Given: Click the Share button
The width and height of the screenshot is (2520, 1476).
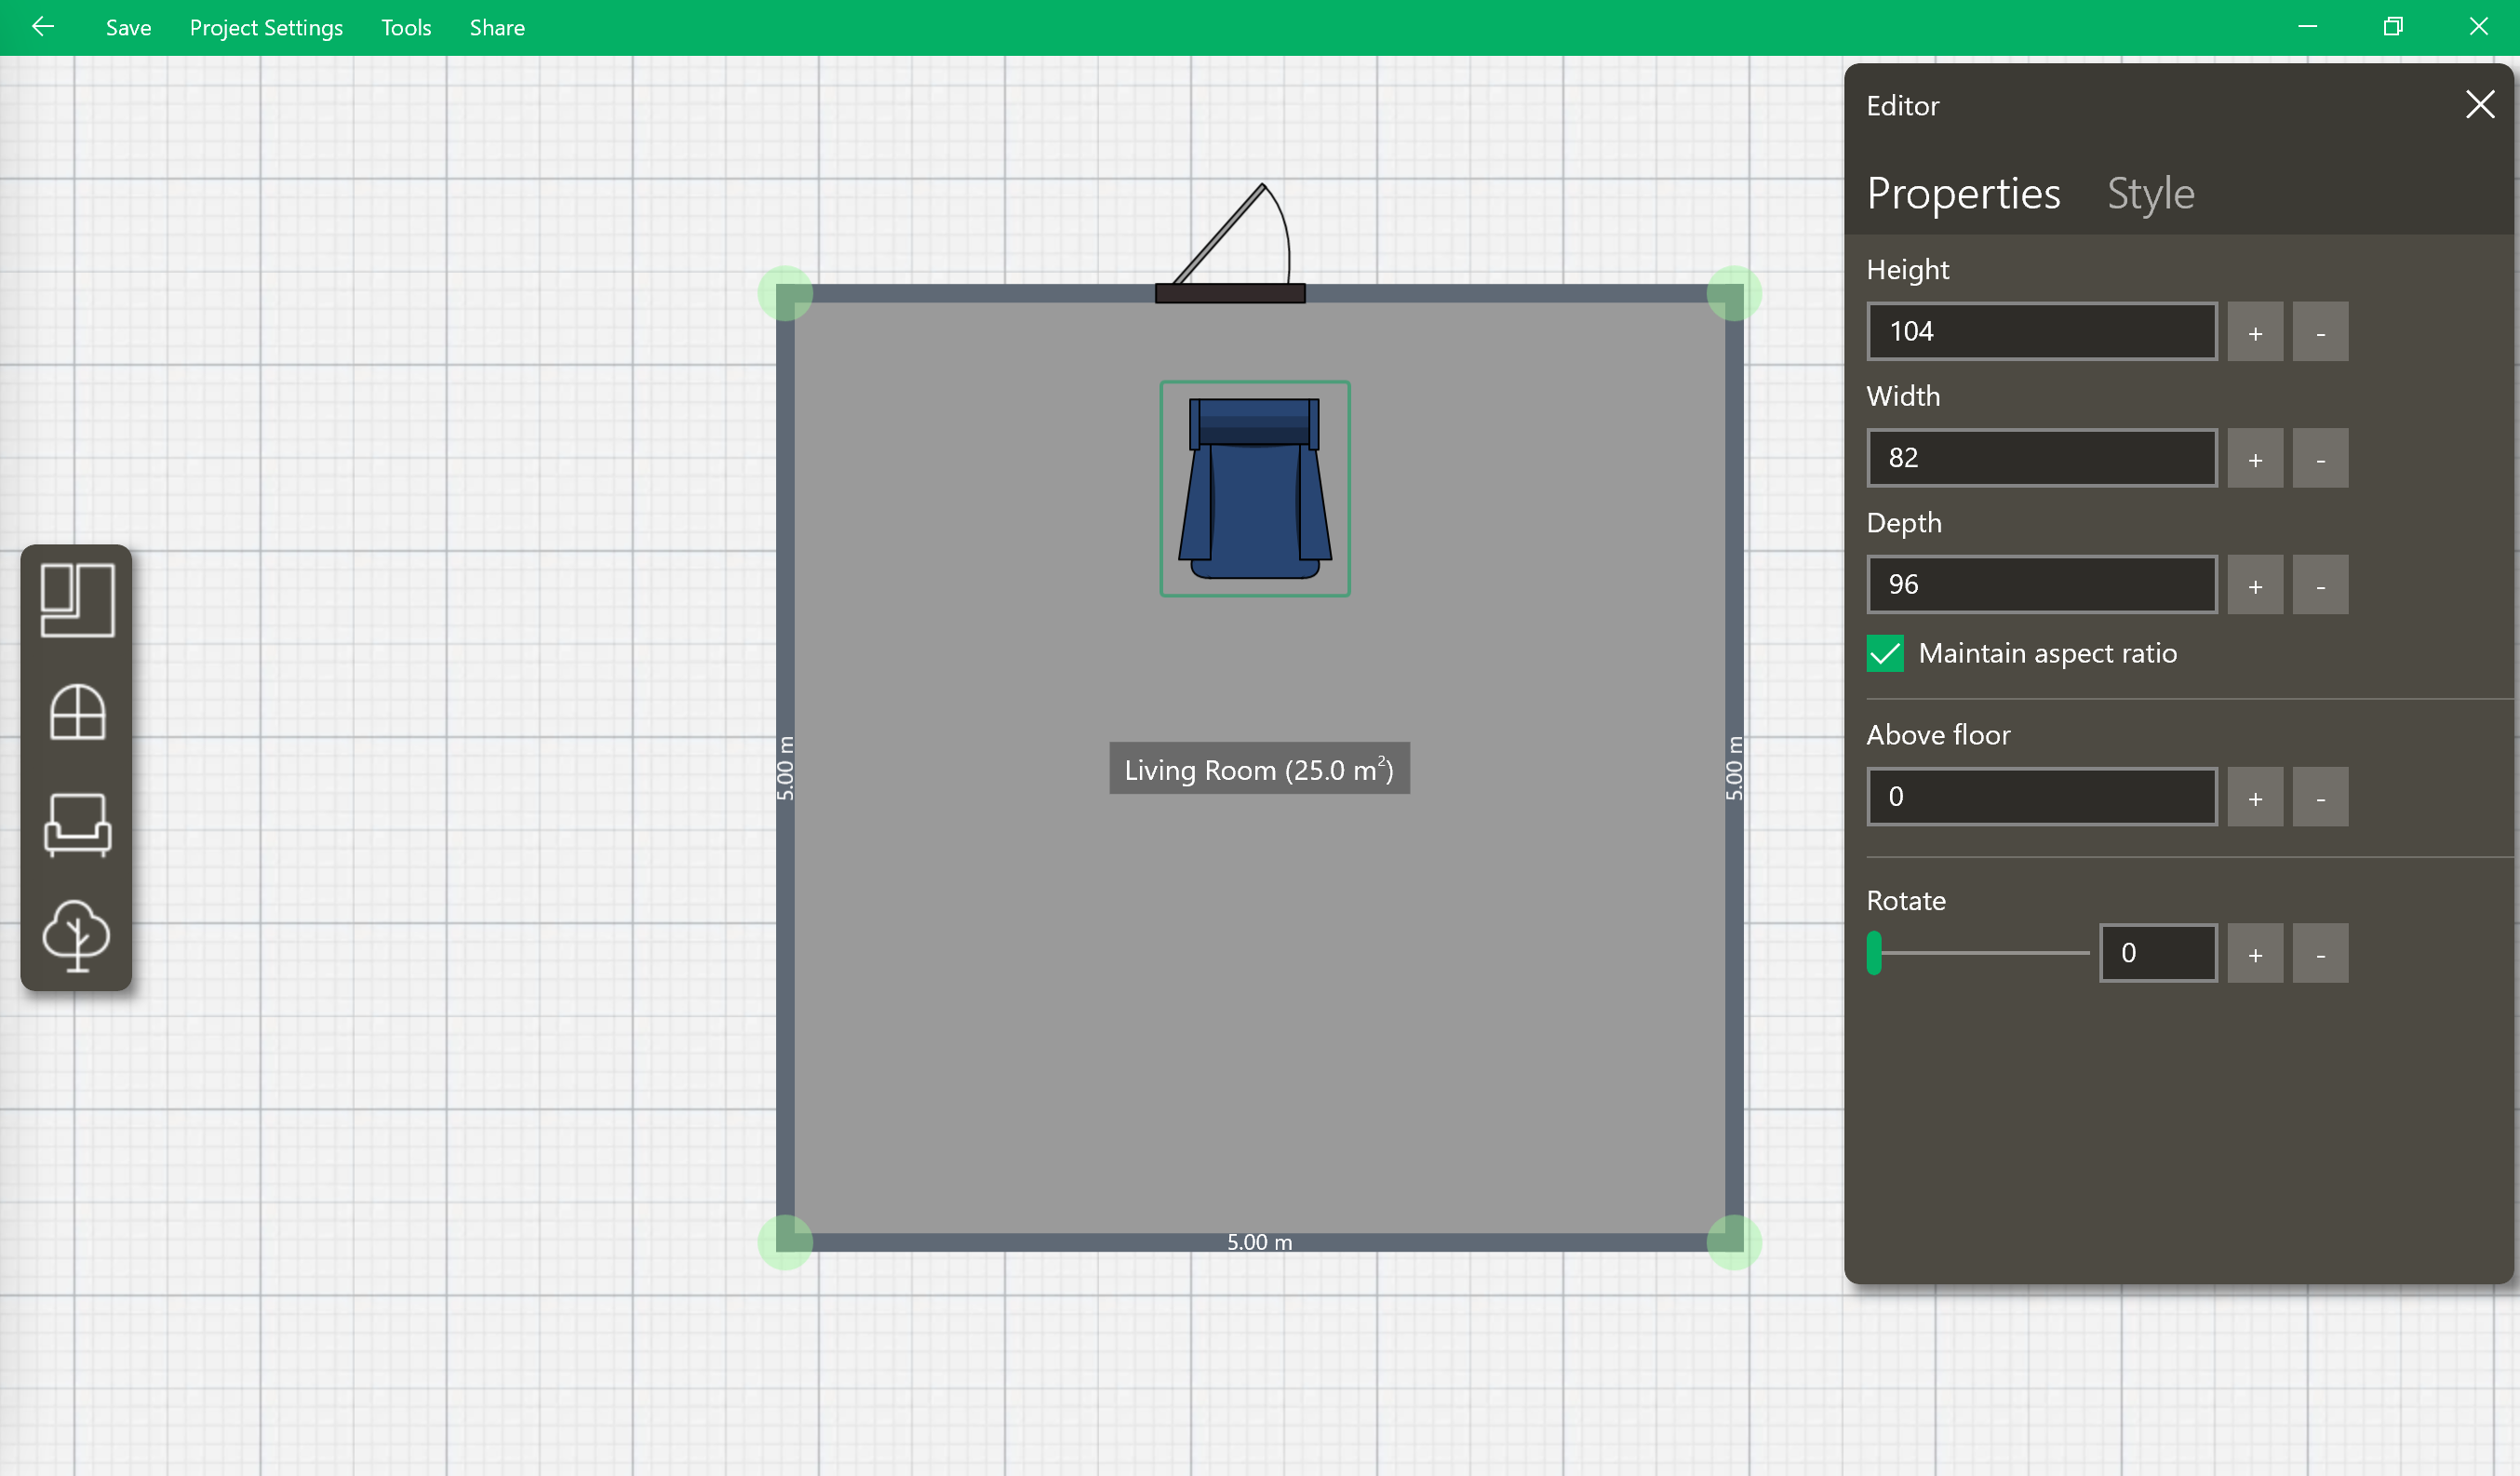Looking at the screenshot, I should point(497,28).
